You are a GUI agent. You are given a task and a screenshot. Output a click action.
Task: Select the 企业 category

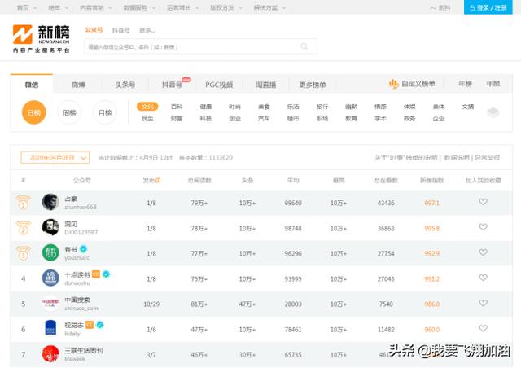[x=439, y=119]
